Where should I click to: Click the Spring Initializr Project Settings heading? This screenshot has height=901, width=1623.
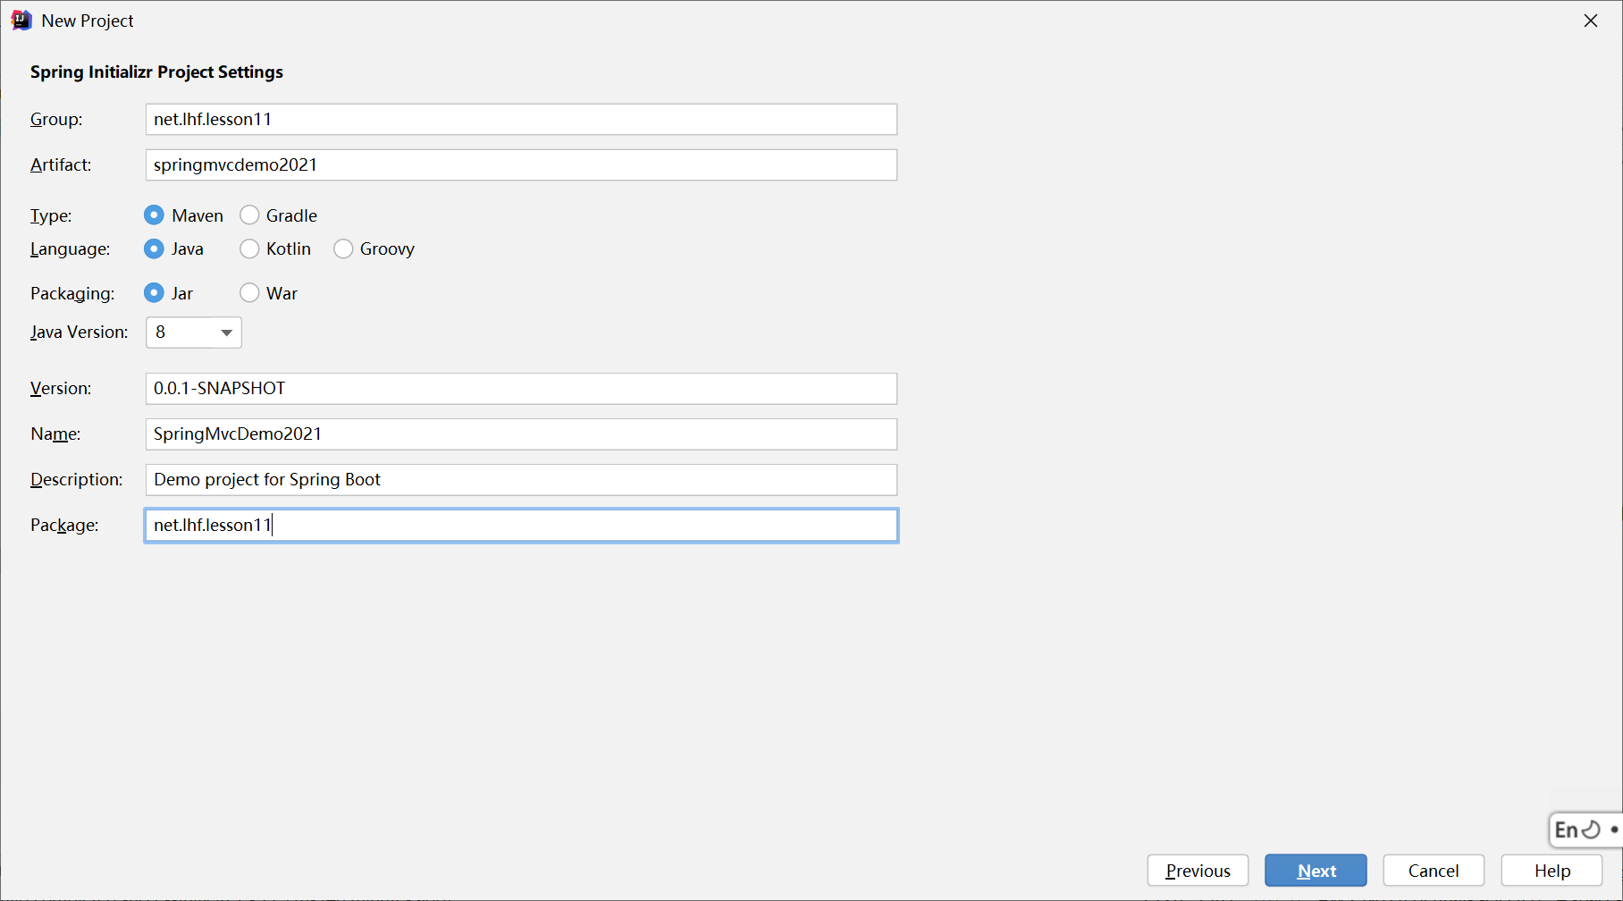(x=156, y=72)
